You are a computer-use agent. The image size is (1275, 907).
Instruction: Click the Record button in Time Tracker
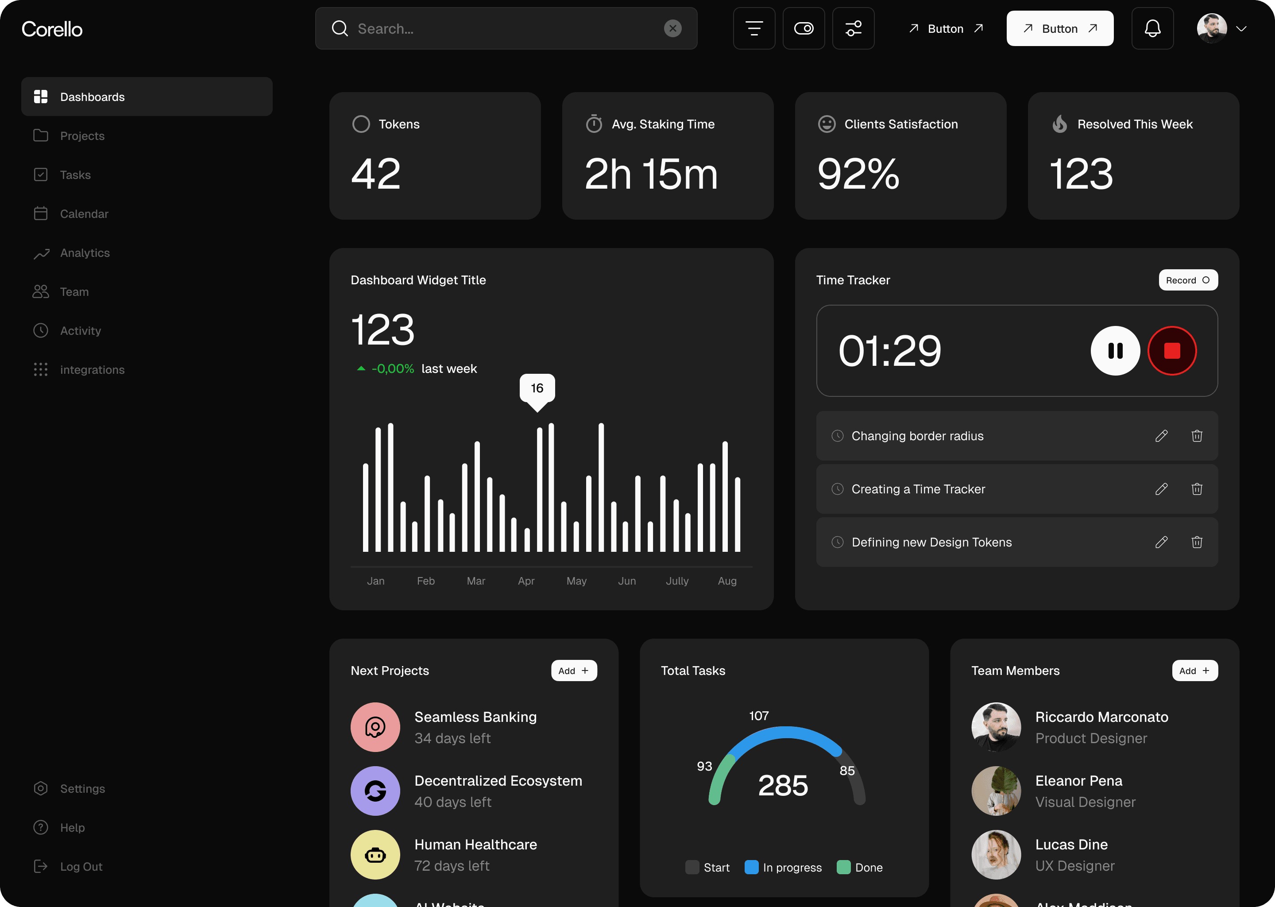1188,280
